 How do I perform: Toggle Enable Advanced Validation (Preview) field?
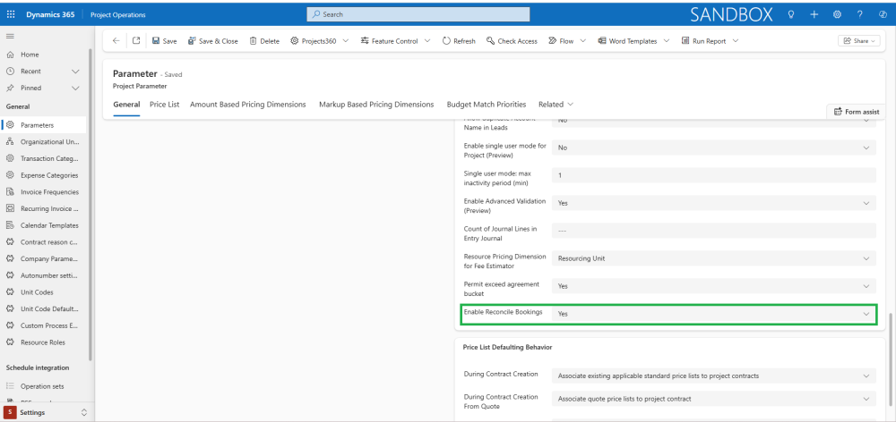tap(713, 203)
